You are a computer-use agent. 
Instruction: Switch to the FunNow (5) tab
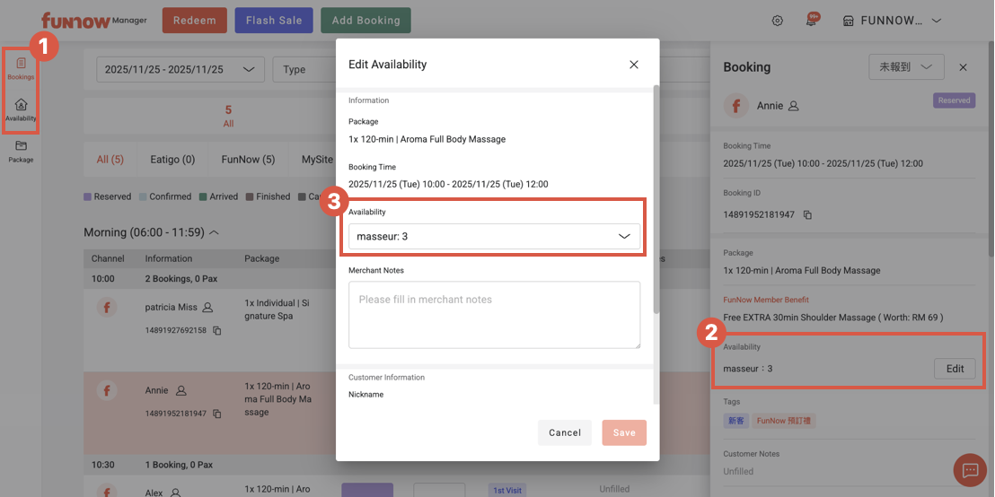point(248,160)
